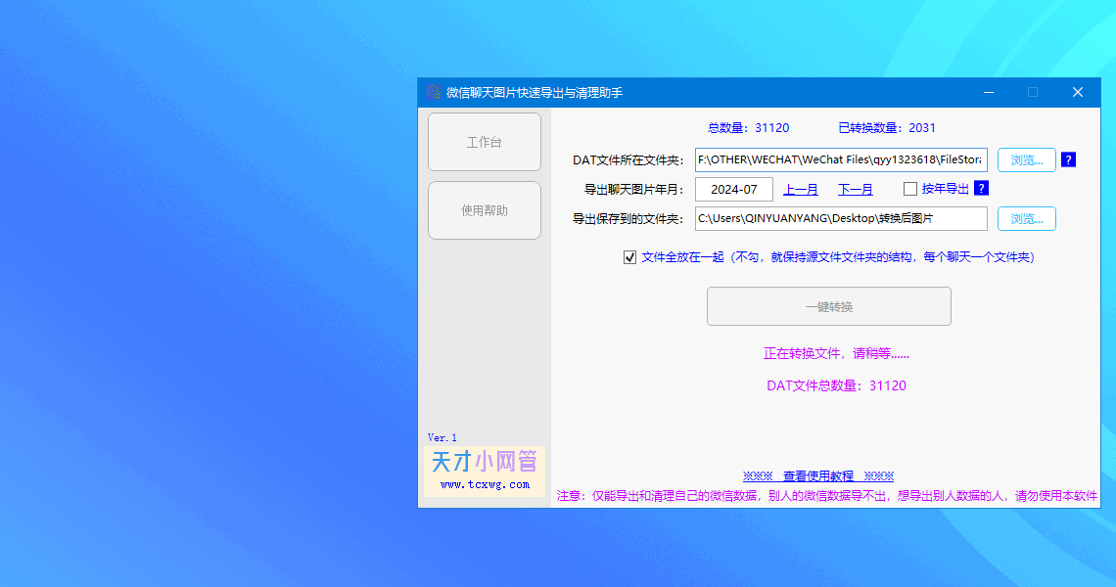Screen dimensions: 1116x587
Task: Switch to the 使用帮助 help tab
Action: (484, 210)
